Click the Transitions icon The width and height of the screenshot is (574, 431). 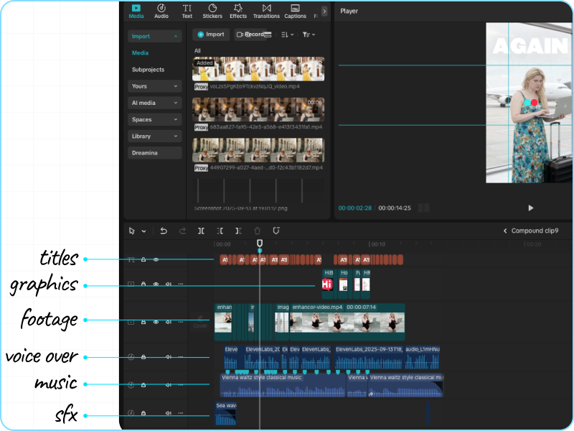click(266, 10)
